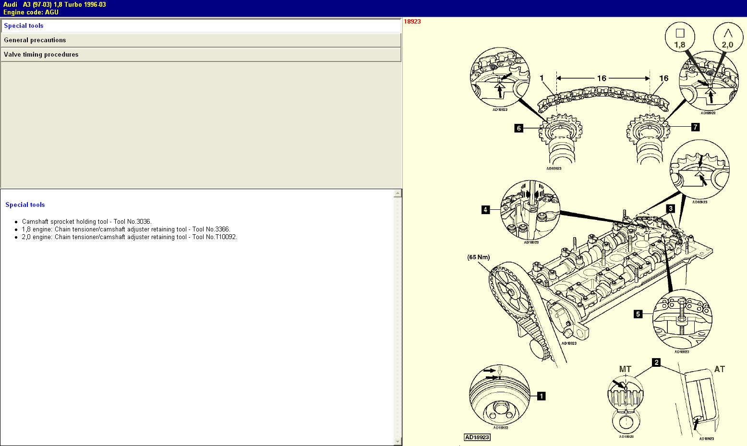Click the MT flywheel timing mark detail
The width and height of the screenshot is (747, 446).
[626, 405]
